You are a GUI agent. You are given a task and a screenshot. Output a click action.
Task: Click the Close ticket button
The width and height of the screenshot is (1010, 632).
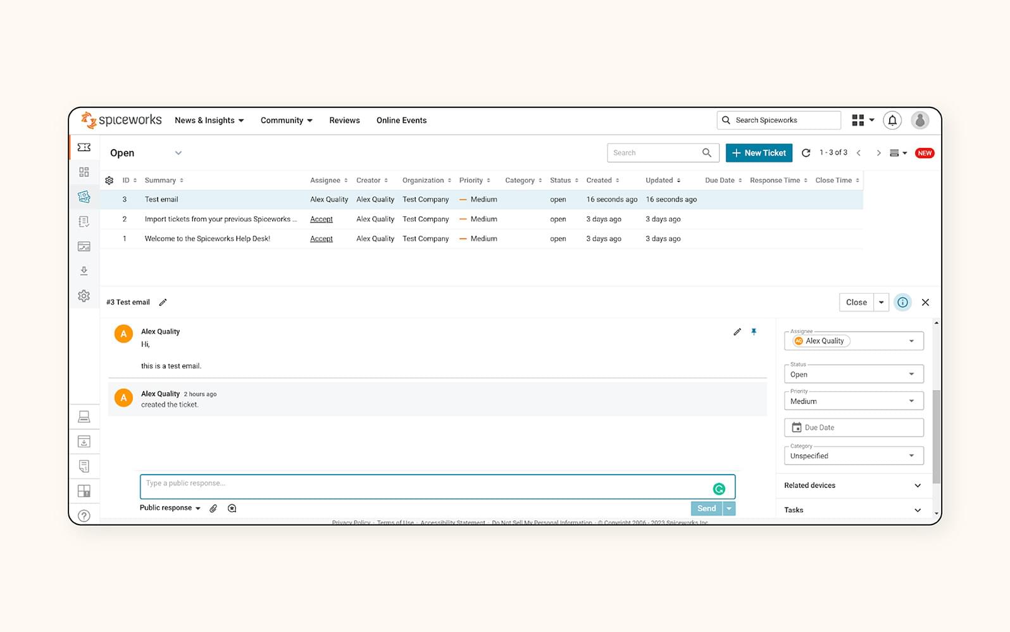pos(856,302)
